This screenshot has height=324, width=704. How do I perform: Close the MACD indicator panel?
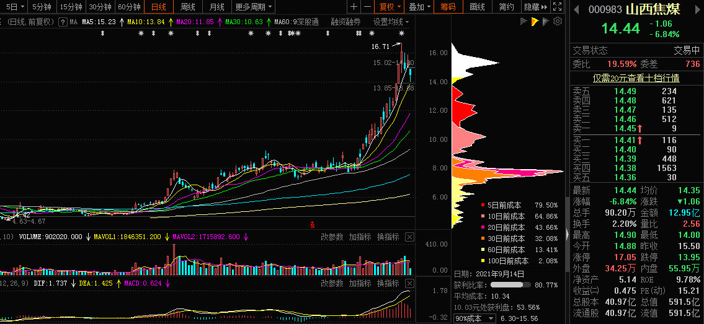pos(409,283)
